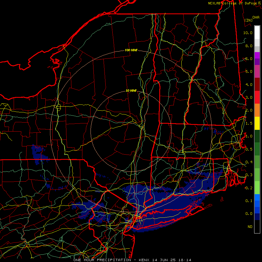Click the 0.1 legend value
This screenshot has height=262, width=262.
[x=249, y=201]
